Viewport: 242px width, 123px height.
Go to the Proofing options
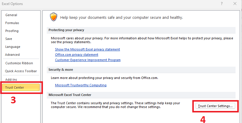coord(12,31)
